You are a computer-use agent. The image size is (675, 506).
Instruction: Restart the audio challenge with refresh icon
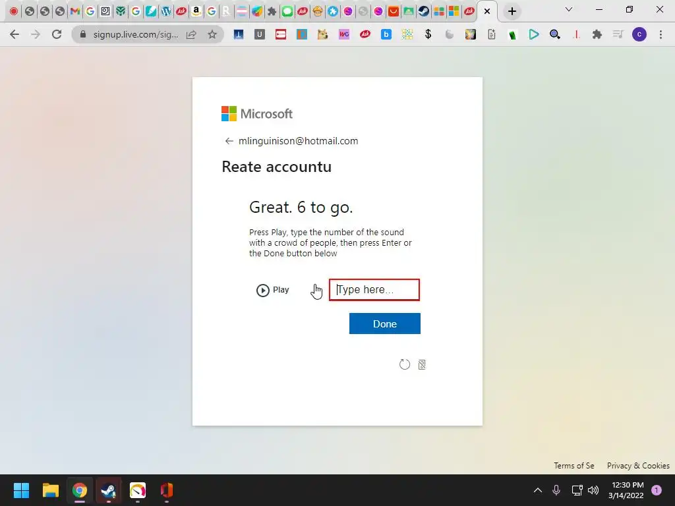[405, 364]
